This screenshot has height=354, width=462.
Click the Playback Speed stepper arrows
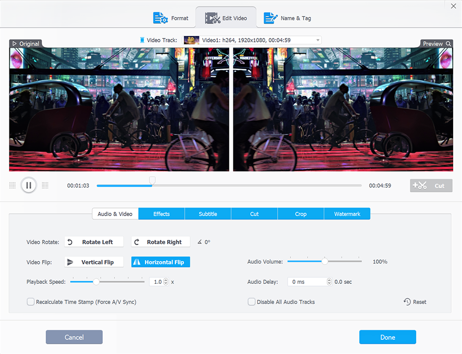point(166,282)
